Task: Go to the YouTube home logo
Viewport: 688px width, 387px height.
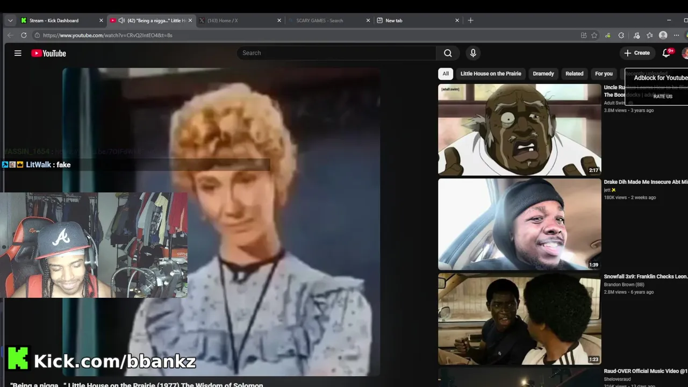Action: 48,53
